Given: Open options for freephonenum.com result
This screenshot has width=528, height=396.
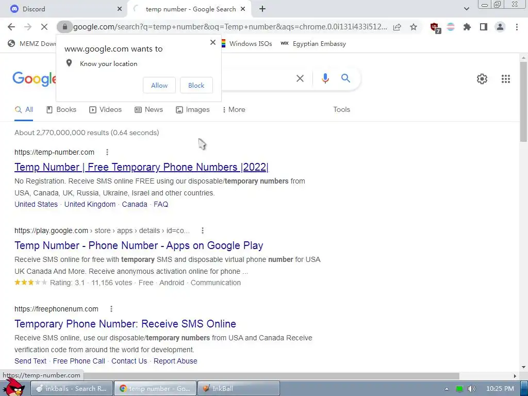Looking at the screenshot, I should point(111,309).
